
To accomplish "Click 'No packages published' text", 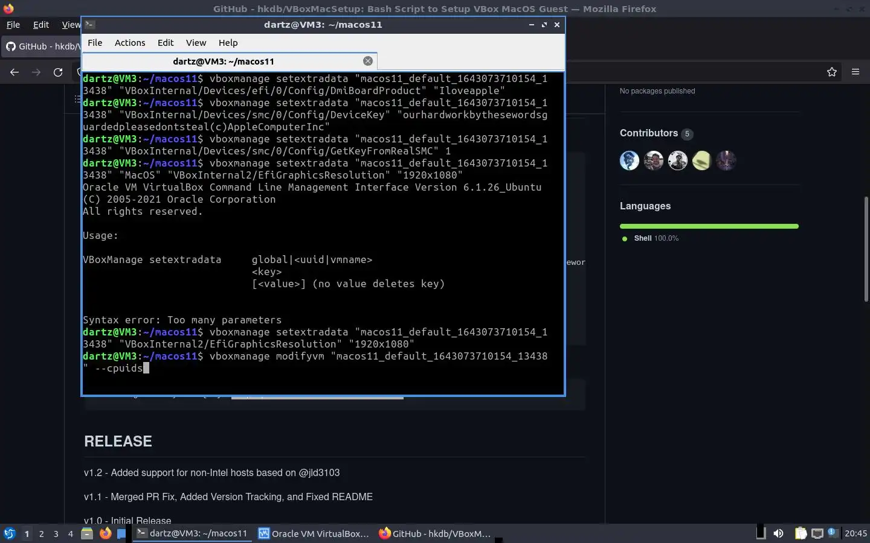I will pyautogui.click(x=657, y=91).
